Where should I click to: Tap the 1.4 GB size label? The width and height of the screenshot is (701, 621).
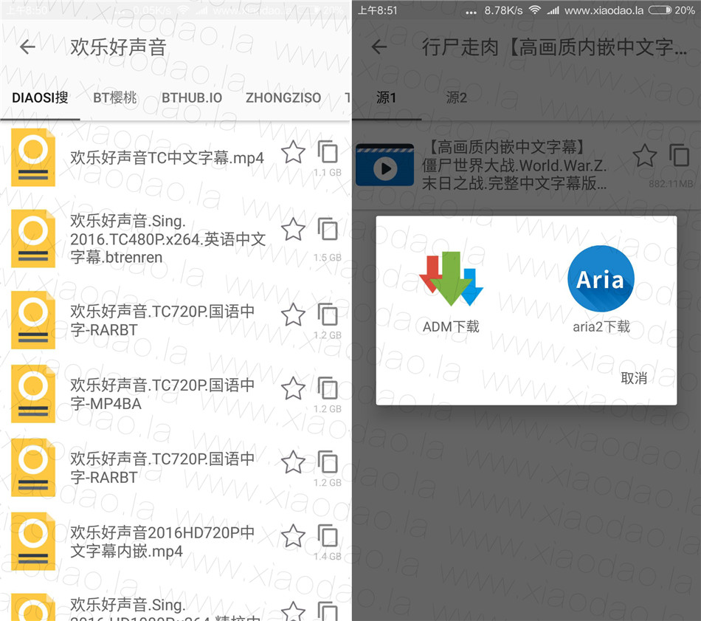(327, 557)
